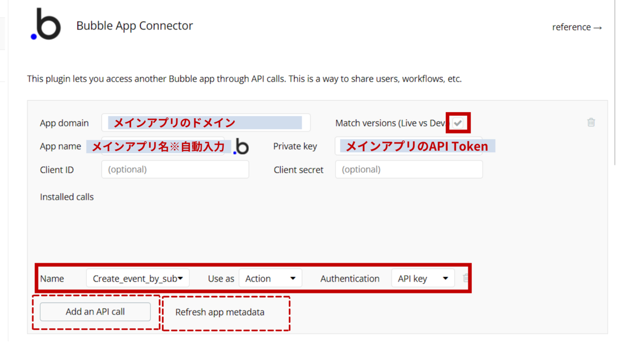Click the Bubble plugin logo at the top
Viewport: 617px width, 347px height.
coord(45,24)
